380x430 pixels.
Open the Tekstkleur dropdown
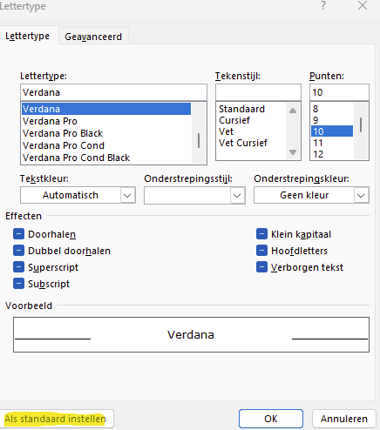point(78,195)
